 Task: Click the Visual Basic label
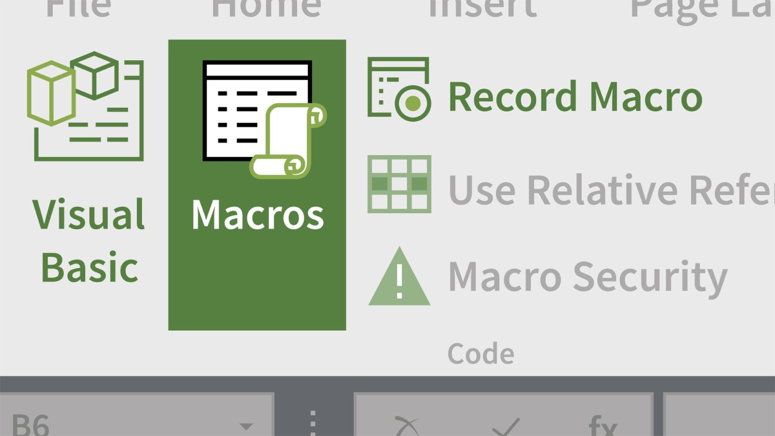click(x=88, y=240)
